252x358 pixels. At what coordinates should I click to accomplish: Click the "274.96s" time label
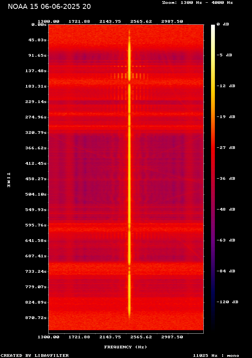point(36,117)
